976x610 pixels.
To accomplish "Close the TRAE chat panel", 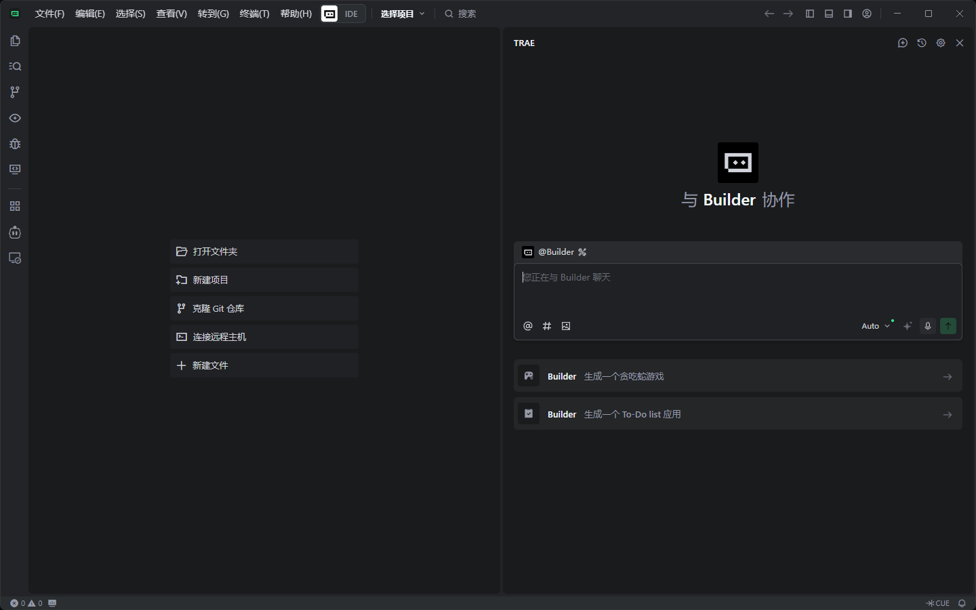I will click(960, 43).
